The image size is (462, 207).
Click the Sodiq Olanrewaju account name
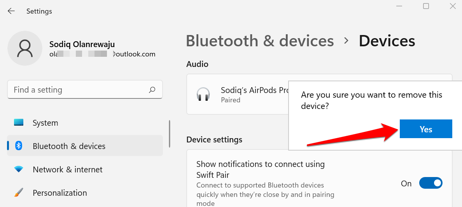click(82, 44)
